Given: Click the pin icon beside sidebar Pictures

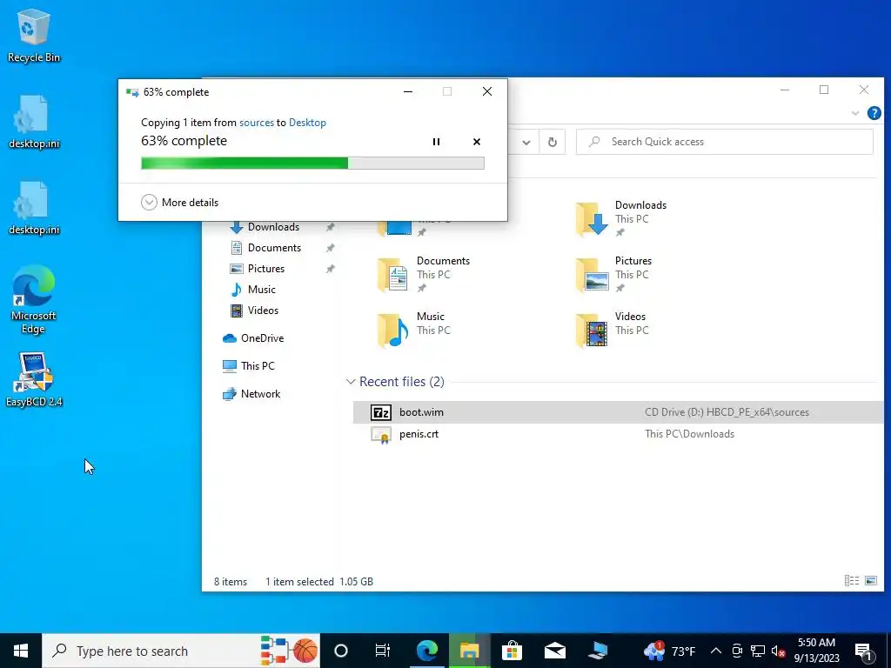Looking at the screenshot, I should click(x=330, y=269).
